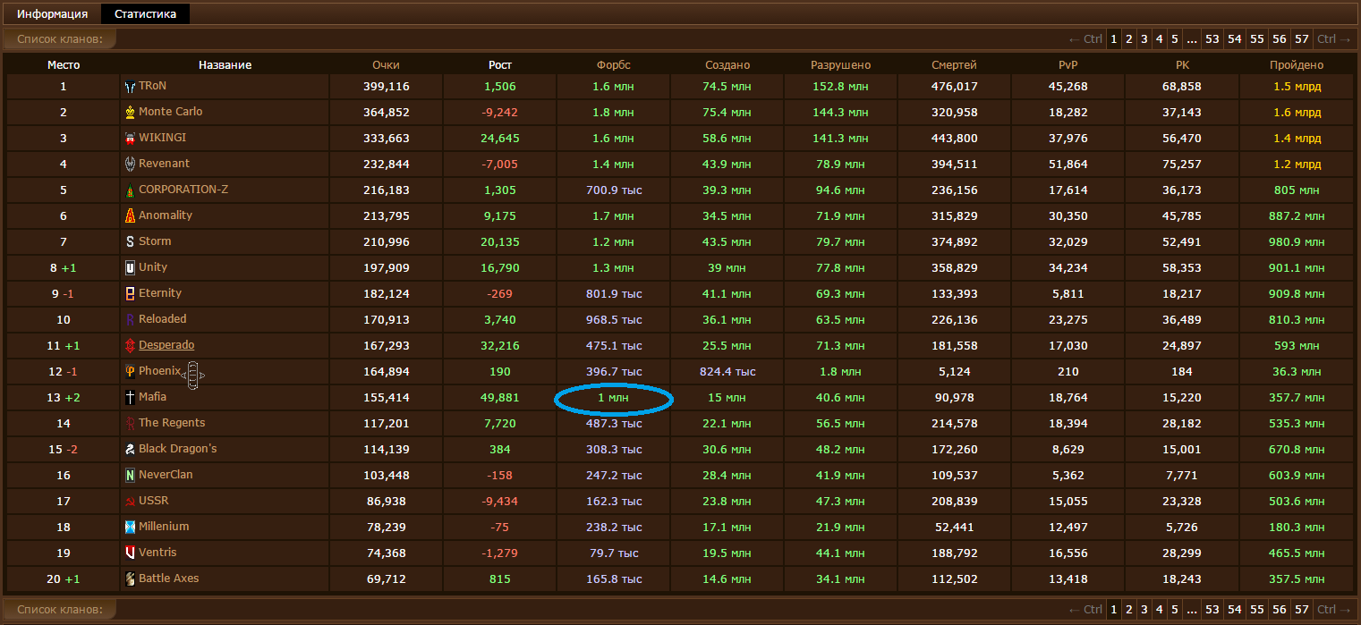1361x625 pixels.
Task: Select the Статистика tab
Action: click(x=145, y=14)
